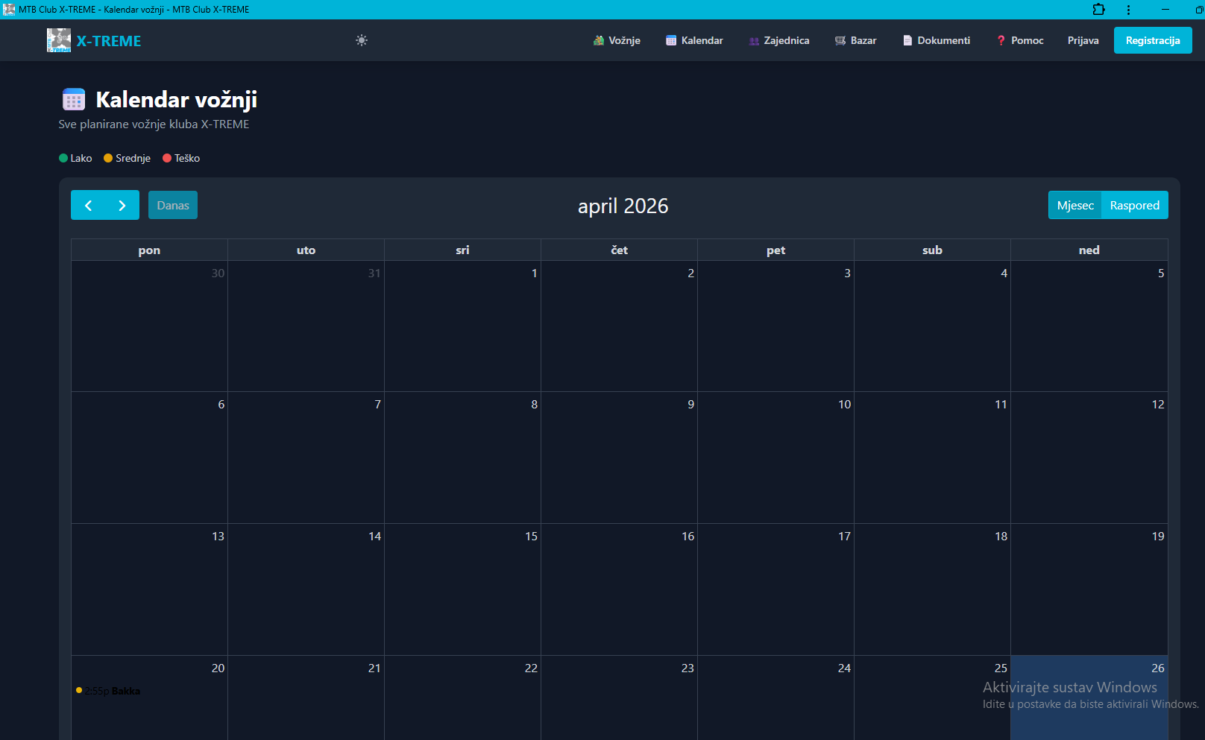Go to the Zajednica community page

coord(778,40)
